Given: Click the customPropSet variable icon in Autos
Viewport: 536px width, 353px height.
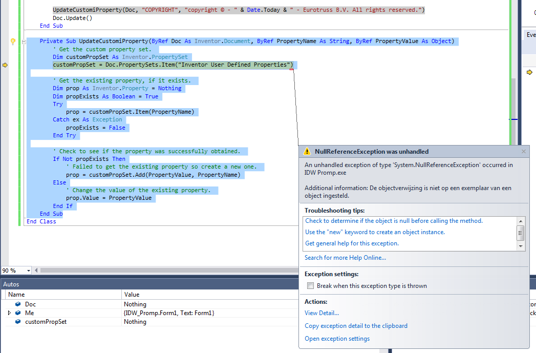Looking at the screenshot, I should (x=19, y=321).
